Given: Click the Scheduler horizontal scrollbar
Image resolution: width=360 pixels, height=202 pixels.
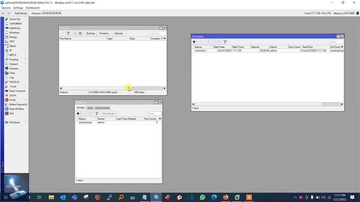Looking at the screenshot, I should pyautogui.click(x=268, y=104).
